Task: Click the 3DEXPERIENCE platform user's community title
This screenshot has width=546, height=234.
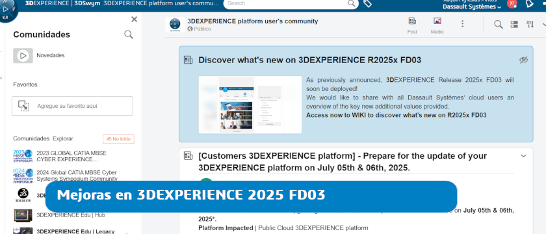Action: 252,21
